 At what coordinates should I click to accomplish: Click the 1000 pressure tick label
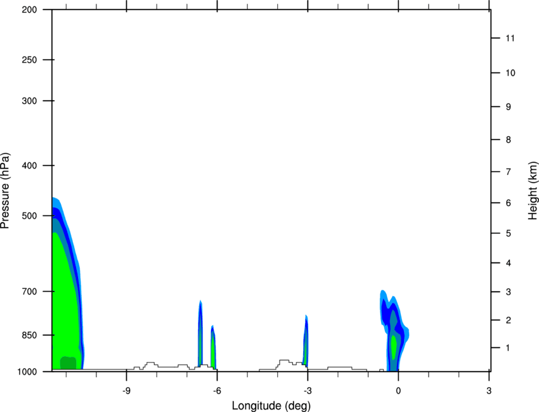[x=27, y=371]
